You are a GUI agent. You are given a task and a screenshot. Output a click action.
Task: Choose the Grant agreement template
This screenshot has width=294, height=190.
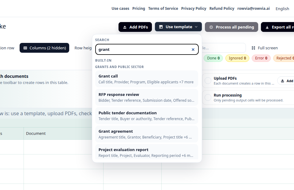point(147,134)
